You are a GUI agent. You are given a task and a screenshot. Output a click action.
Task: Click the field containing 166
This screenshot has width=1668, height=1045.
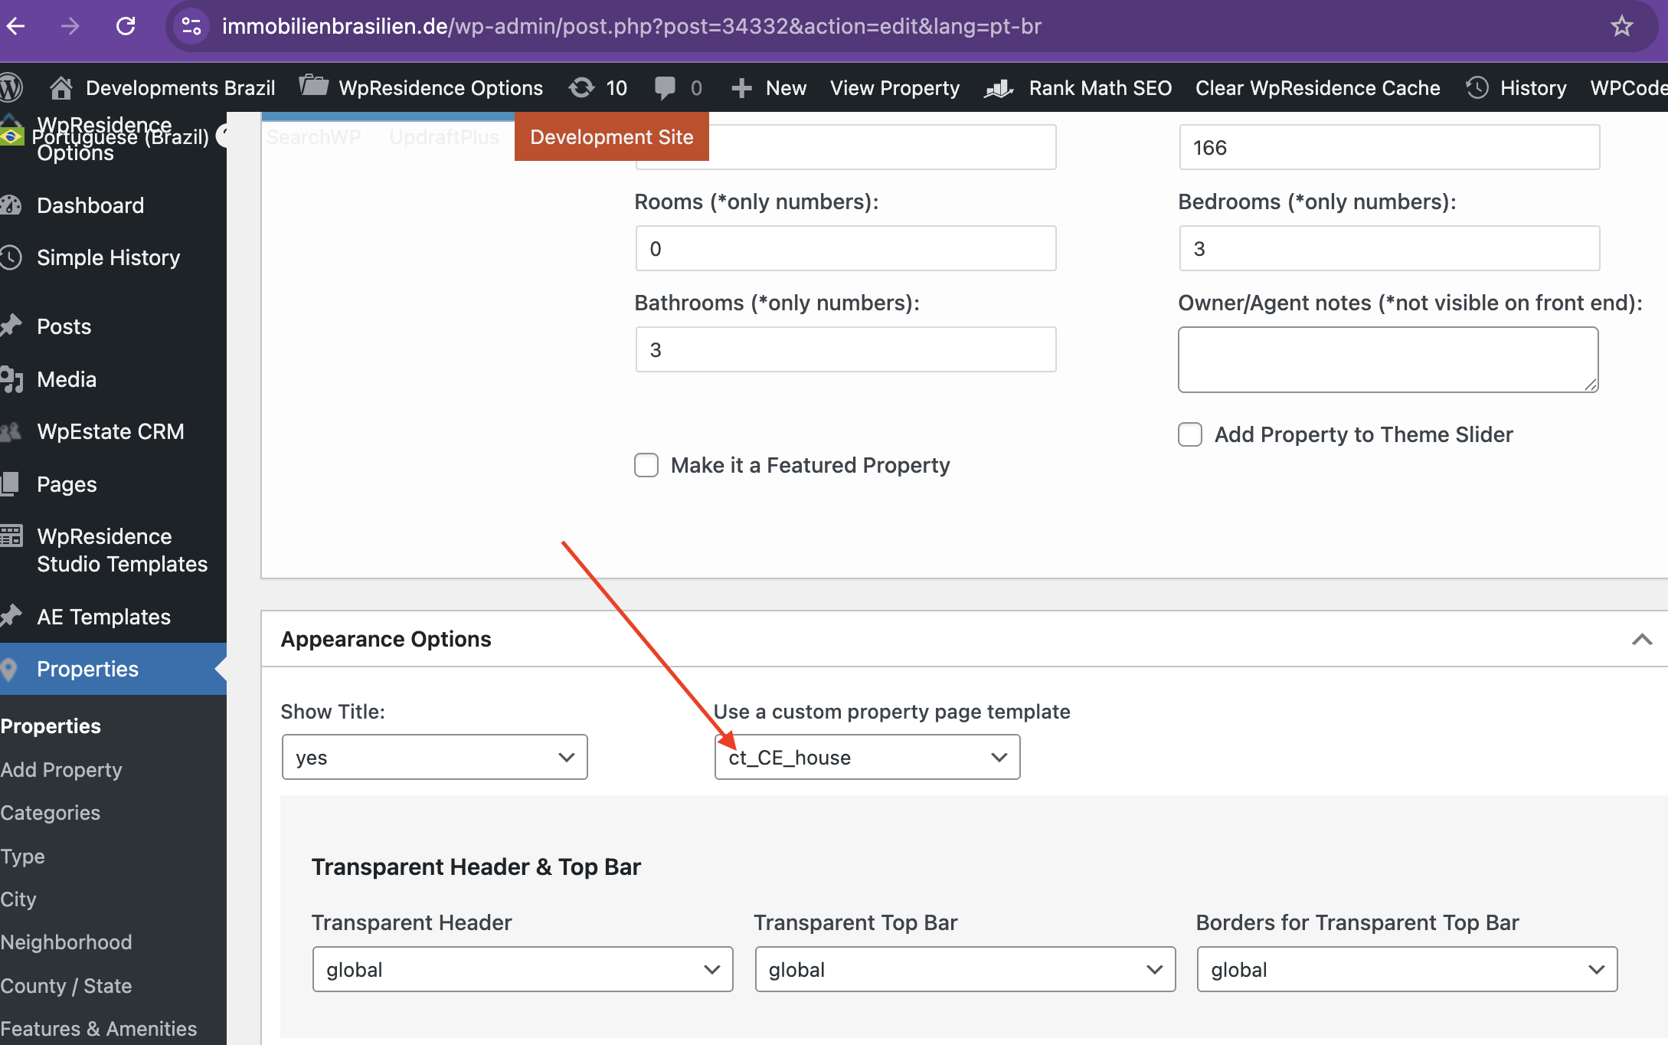[1389, 147]
